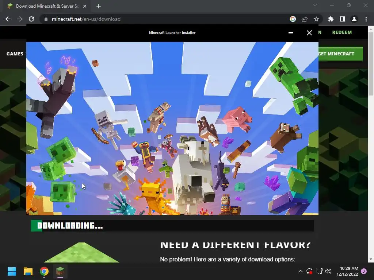Click the Downloading progress bar
374x280 pixels.
[x=172, y=226]
